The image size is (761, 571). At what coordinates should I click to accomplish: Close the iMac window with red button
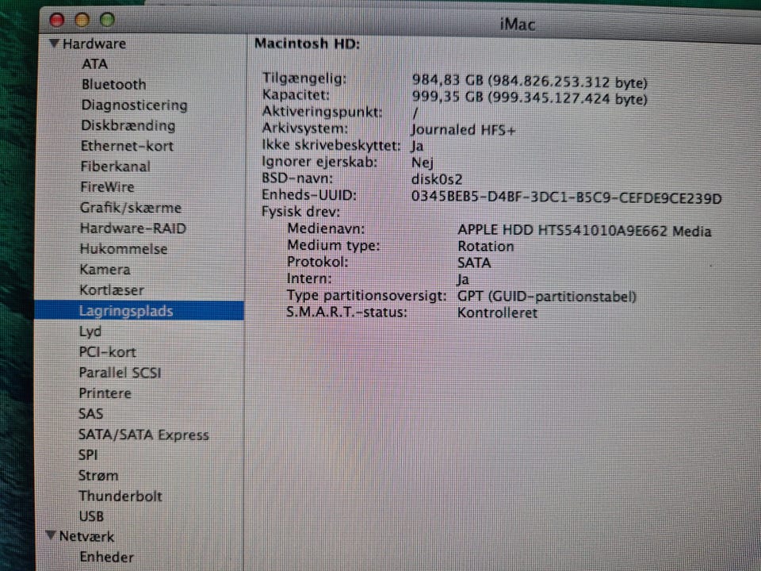click(57, 20)
